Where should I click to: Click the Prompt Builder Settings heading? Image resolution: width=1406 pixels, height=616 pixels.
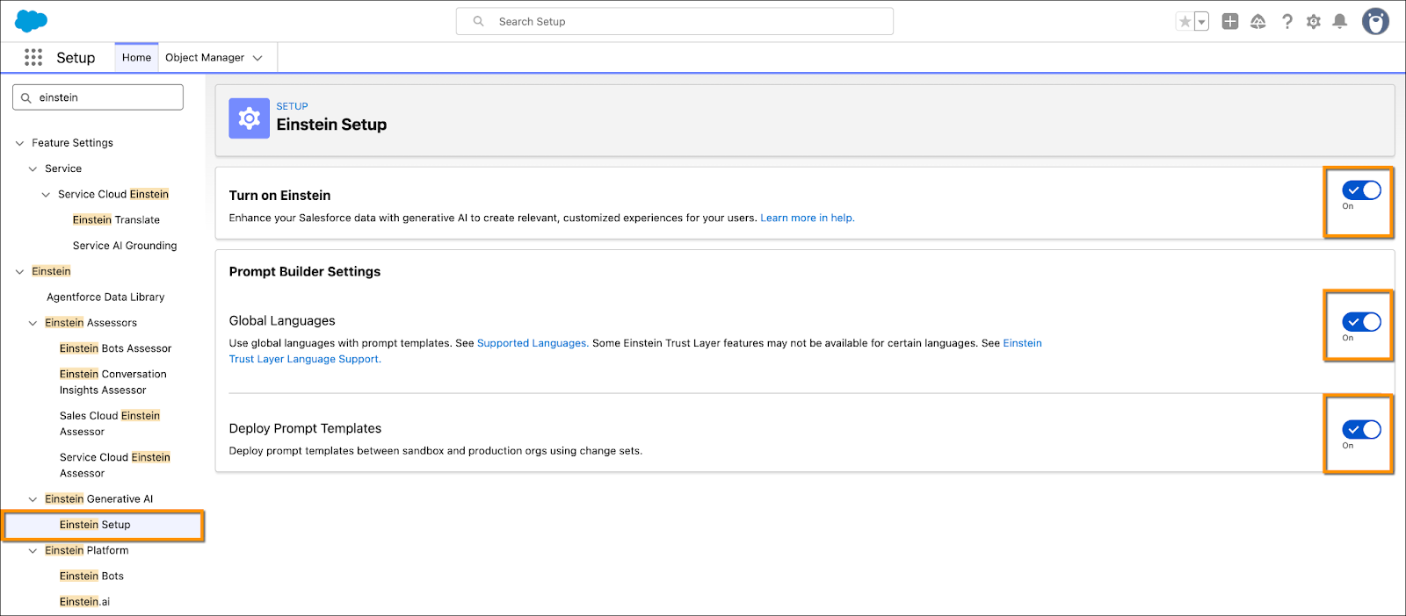(305, 271)
